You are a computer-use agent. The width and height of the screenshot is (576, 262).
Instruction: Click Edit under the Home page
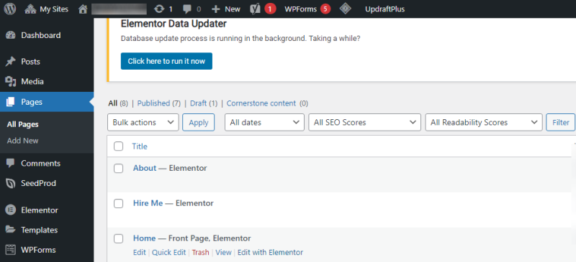tap(139, 253)
